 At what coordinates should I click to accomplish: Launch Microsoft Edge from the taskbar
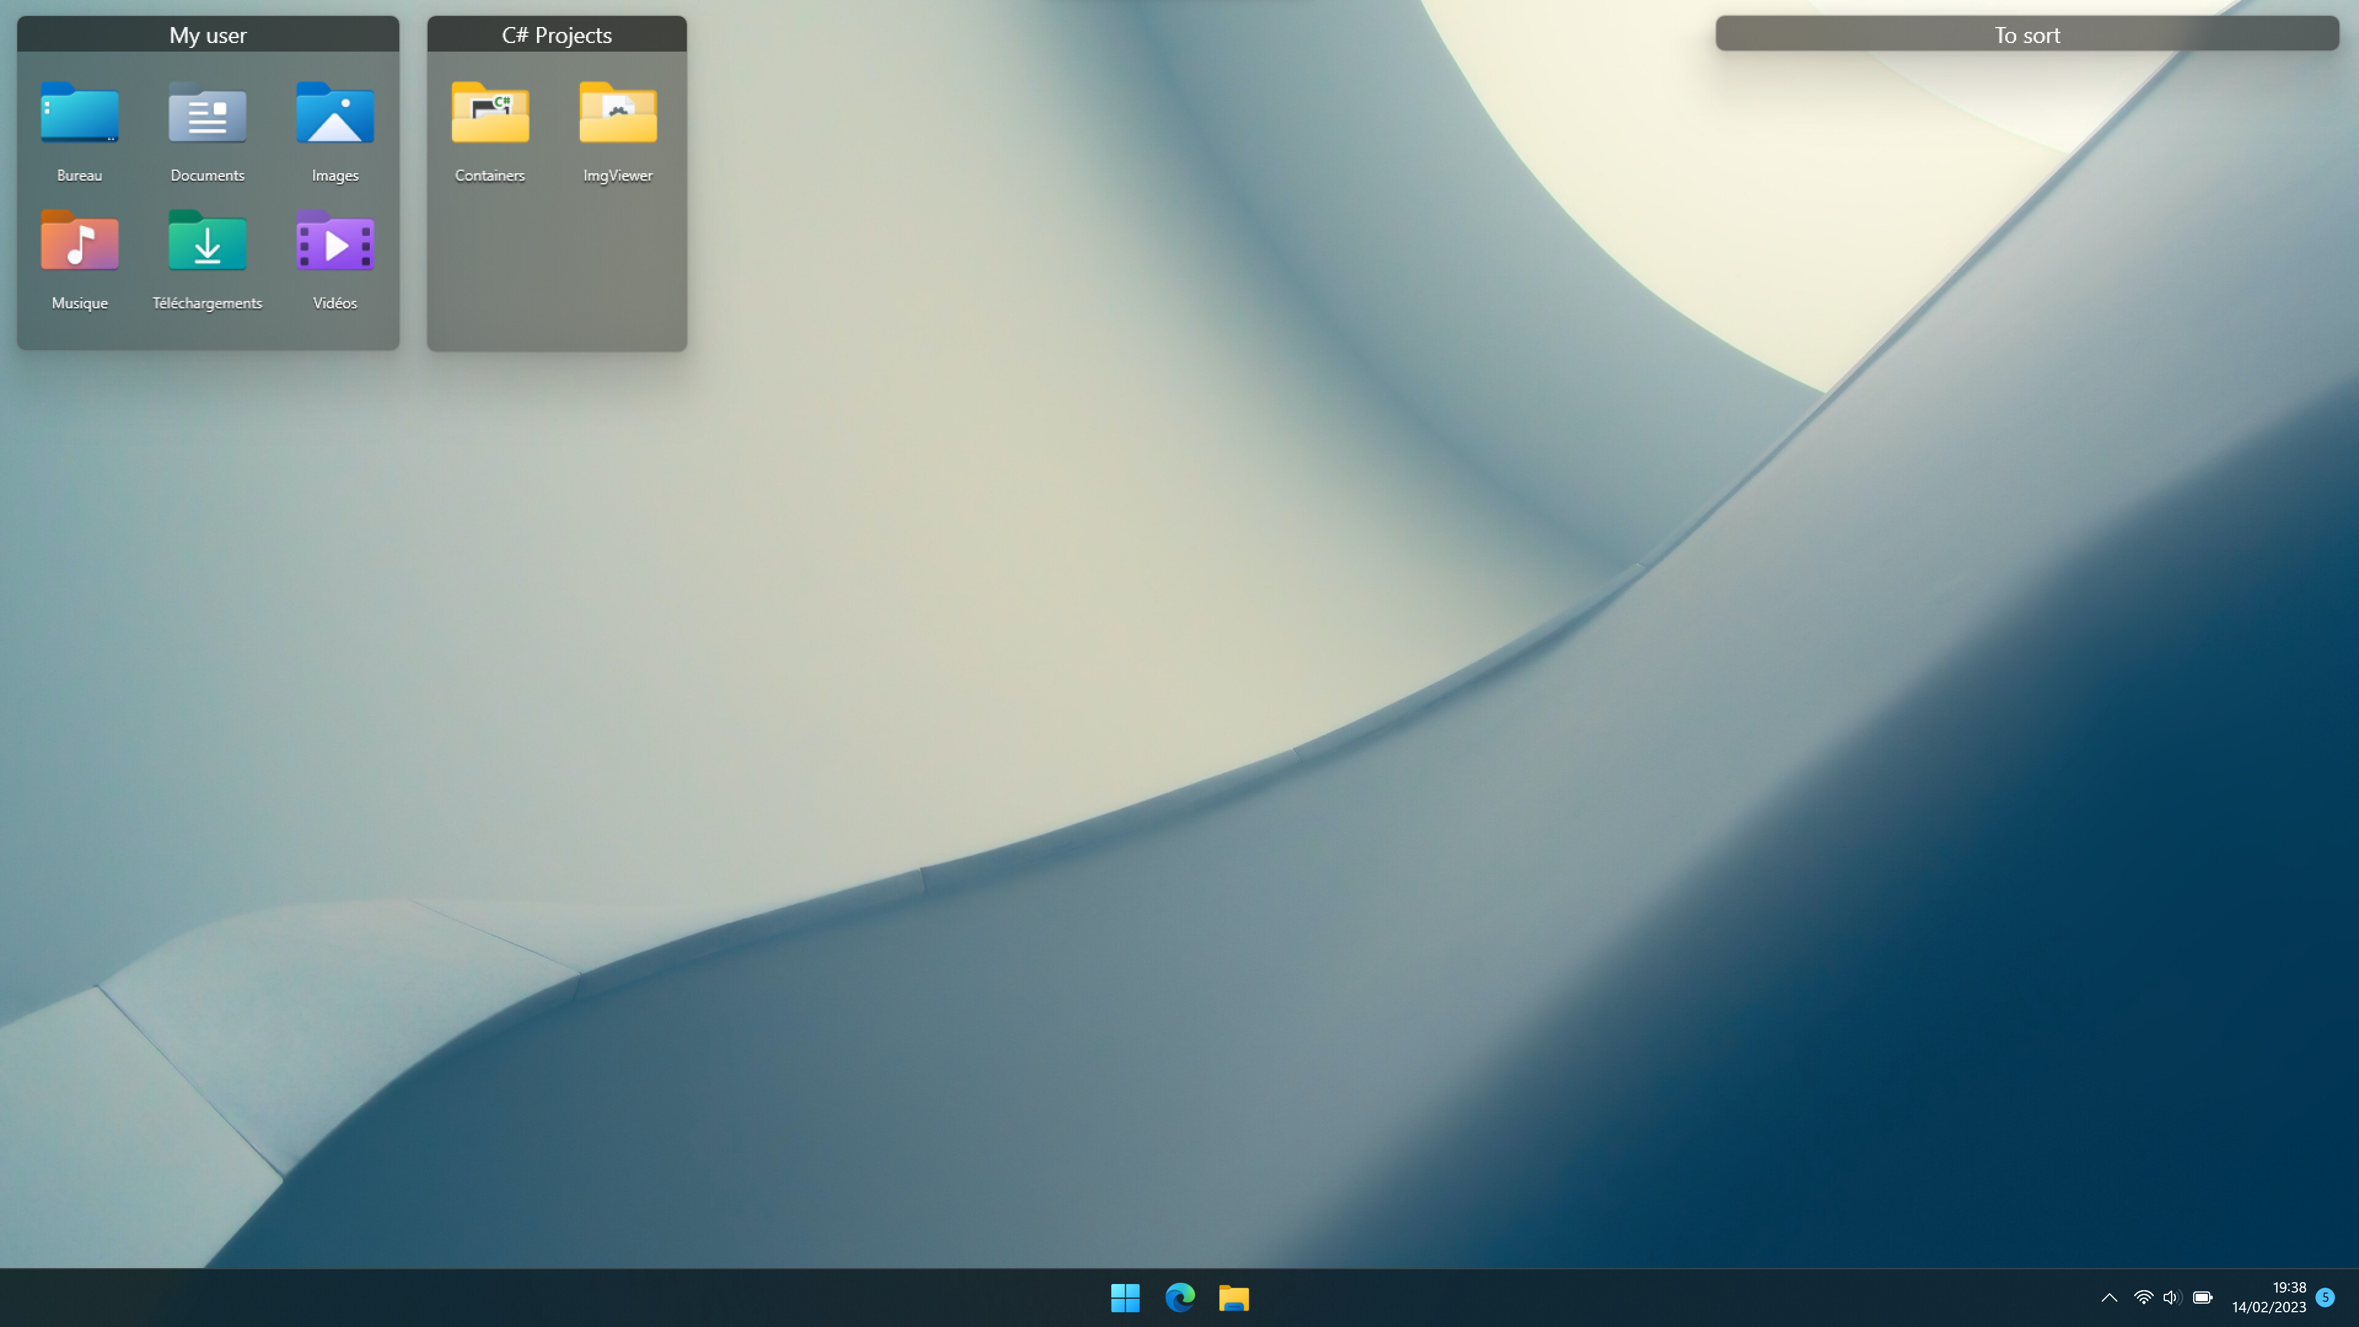click(x=1179, y=1298)
